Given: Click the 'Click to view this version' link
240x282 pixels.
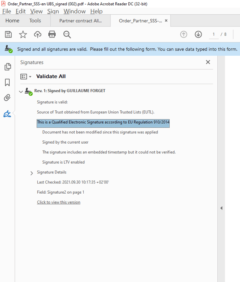Looking at the screenshot, I should click(58, 202).
